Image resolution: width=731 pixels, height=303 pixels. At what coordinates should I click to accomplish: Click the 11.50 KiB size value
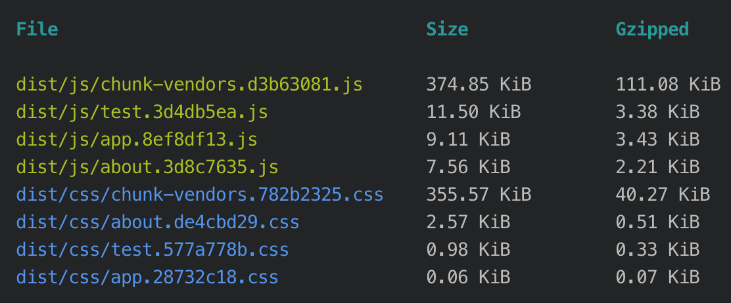[474, 112]
